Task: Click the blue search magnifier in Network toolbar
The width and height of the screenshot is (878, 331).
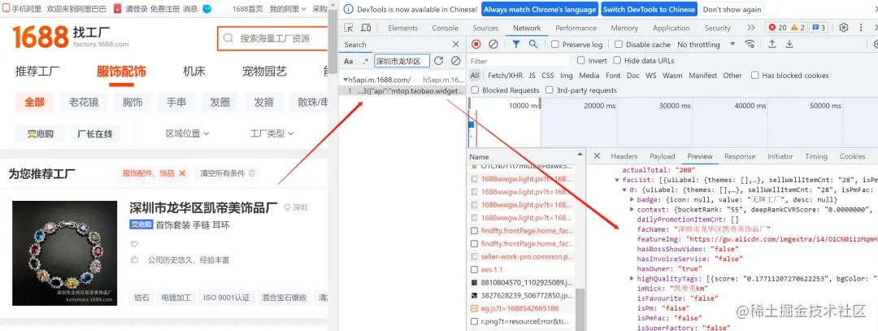Action: [x=533, y=44]
